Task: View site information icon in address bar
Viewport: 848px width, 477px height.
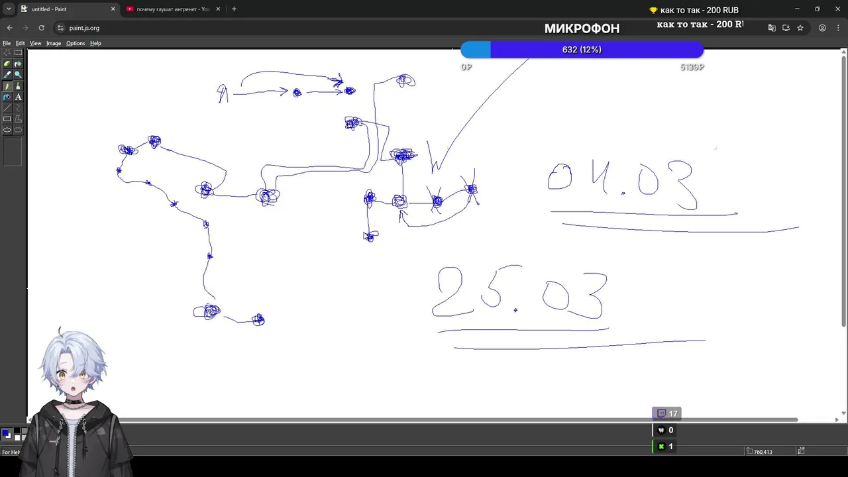Action: [x=60, y=28]
